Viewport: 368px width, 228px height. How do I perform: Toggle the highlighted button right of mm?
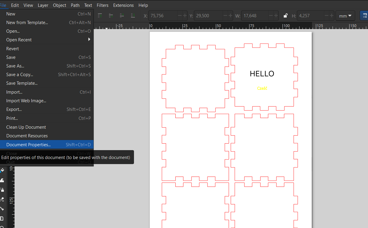[x=364, y=16]
